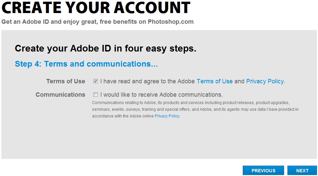Screen dimensions: 318x176
Task: Select the bold 'Terms of Use' field label
Action: pyautogui.click(x=66, y=81)
